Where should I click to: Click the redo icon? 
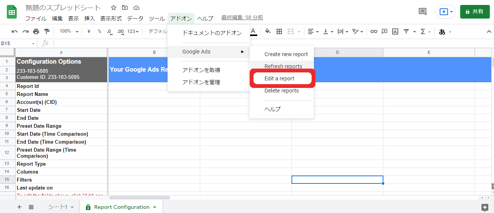(25, 31)
